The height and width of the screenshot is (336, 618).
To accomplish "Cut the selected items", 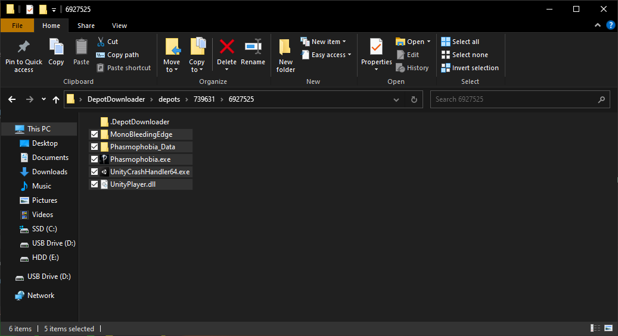I will coord(107,42).
